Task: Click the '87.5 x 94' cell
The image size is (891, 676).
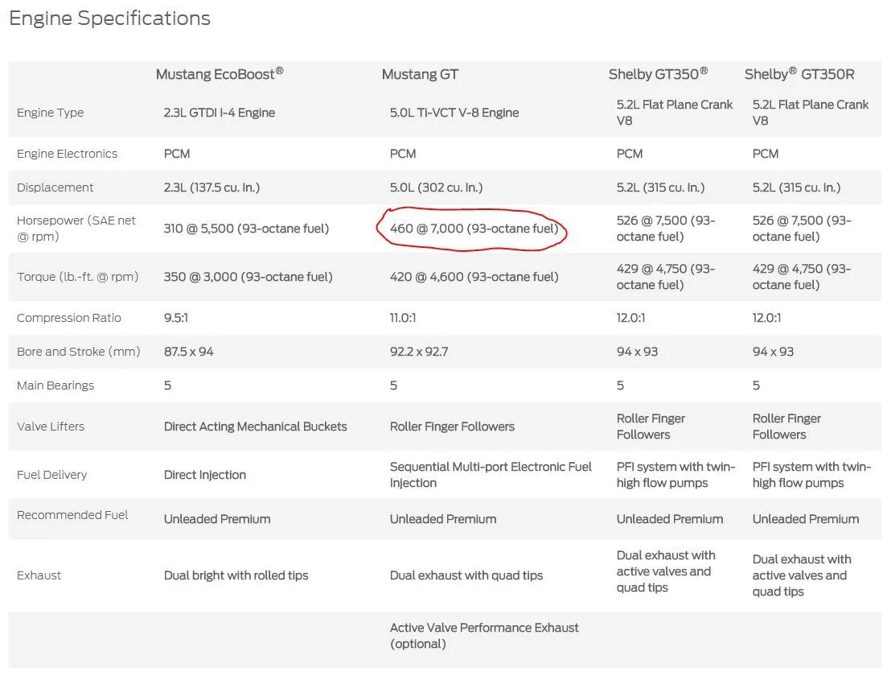Action: click(x=189, y=352)
